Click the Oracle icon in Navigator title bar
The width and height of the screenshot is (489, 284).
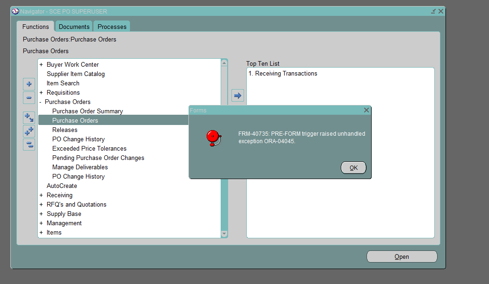15,11
